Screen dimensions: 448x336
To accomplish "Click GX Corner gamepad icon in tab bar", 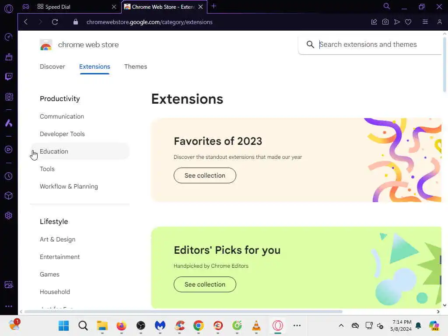I will (26, 7).
